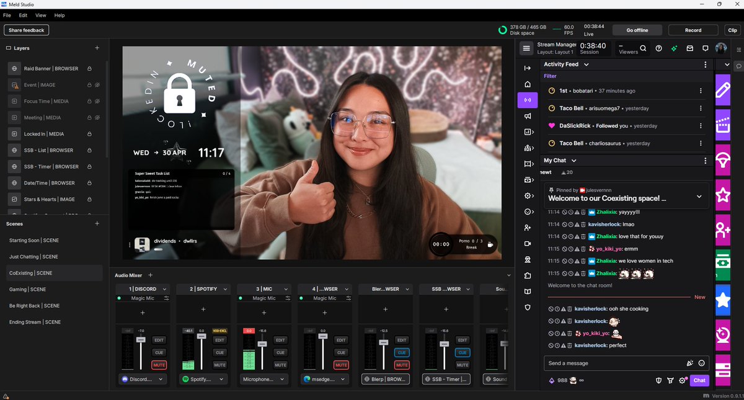Click the Clip clapperboard quick action
This screenshot has width=744, height=400.
point(723,125)
